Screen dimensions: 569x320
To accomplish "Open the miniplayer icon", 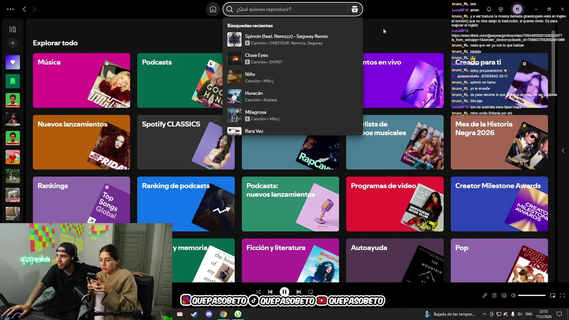I will coord(553,296).
